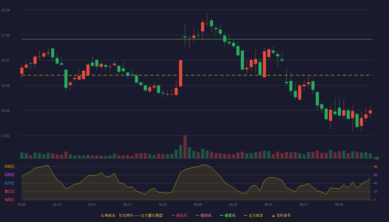Click the 04-23 date label
Viewport: 389px width, 222px height.
pyautogui.click(x=163, y=205)
